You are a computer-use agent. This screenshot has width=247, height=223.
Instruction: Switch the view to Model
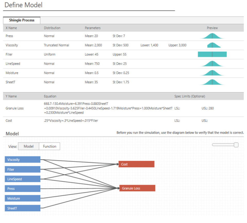28,146
